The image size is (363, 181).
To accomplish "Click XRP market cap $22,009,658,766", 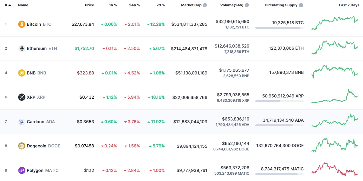I will click(x=190, y=97).
